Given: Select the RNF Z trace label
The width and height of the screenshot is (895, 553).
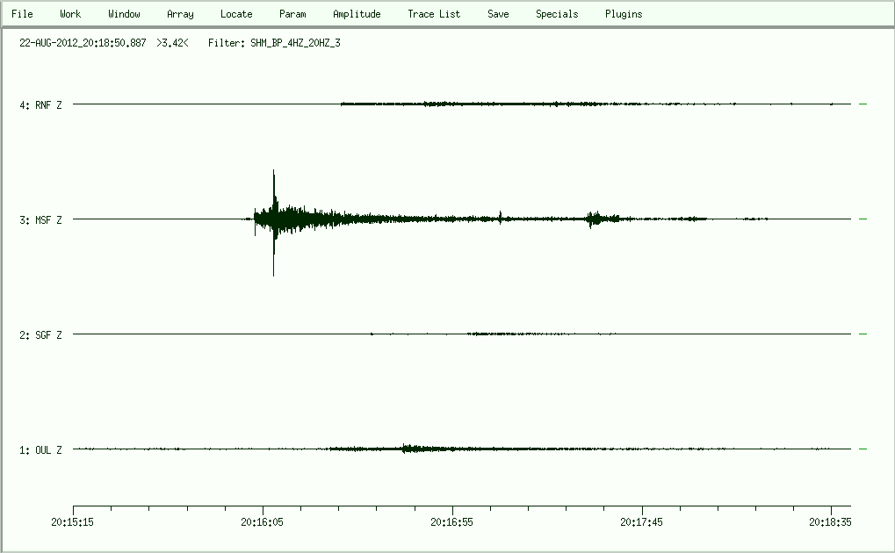Looking at the screenshot, I should (41, 105).
